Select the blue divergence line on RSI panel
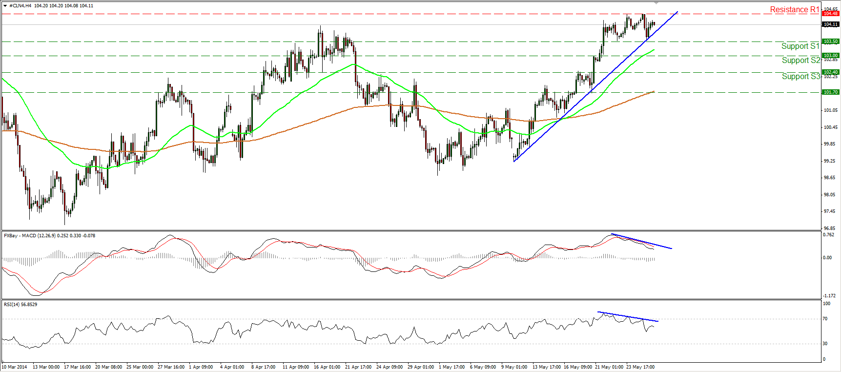Viewport: 841px width, 372px height. click(628, 316)
